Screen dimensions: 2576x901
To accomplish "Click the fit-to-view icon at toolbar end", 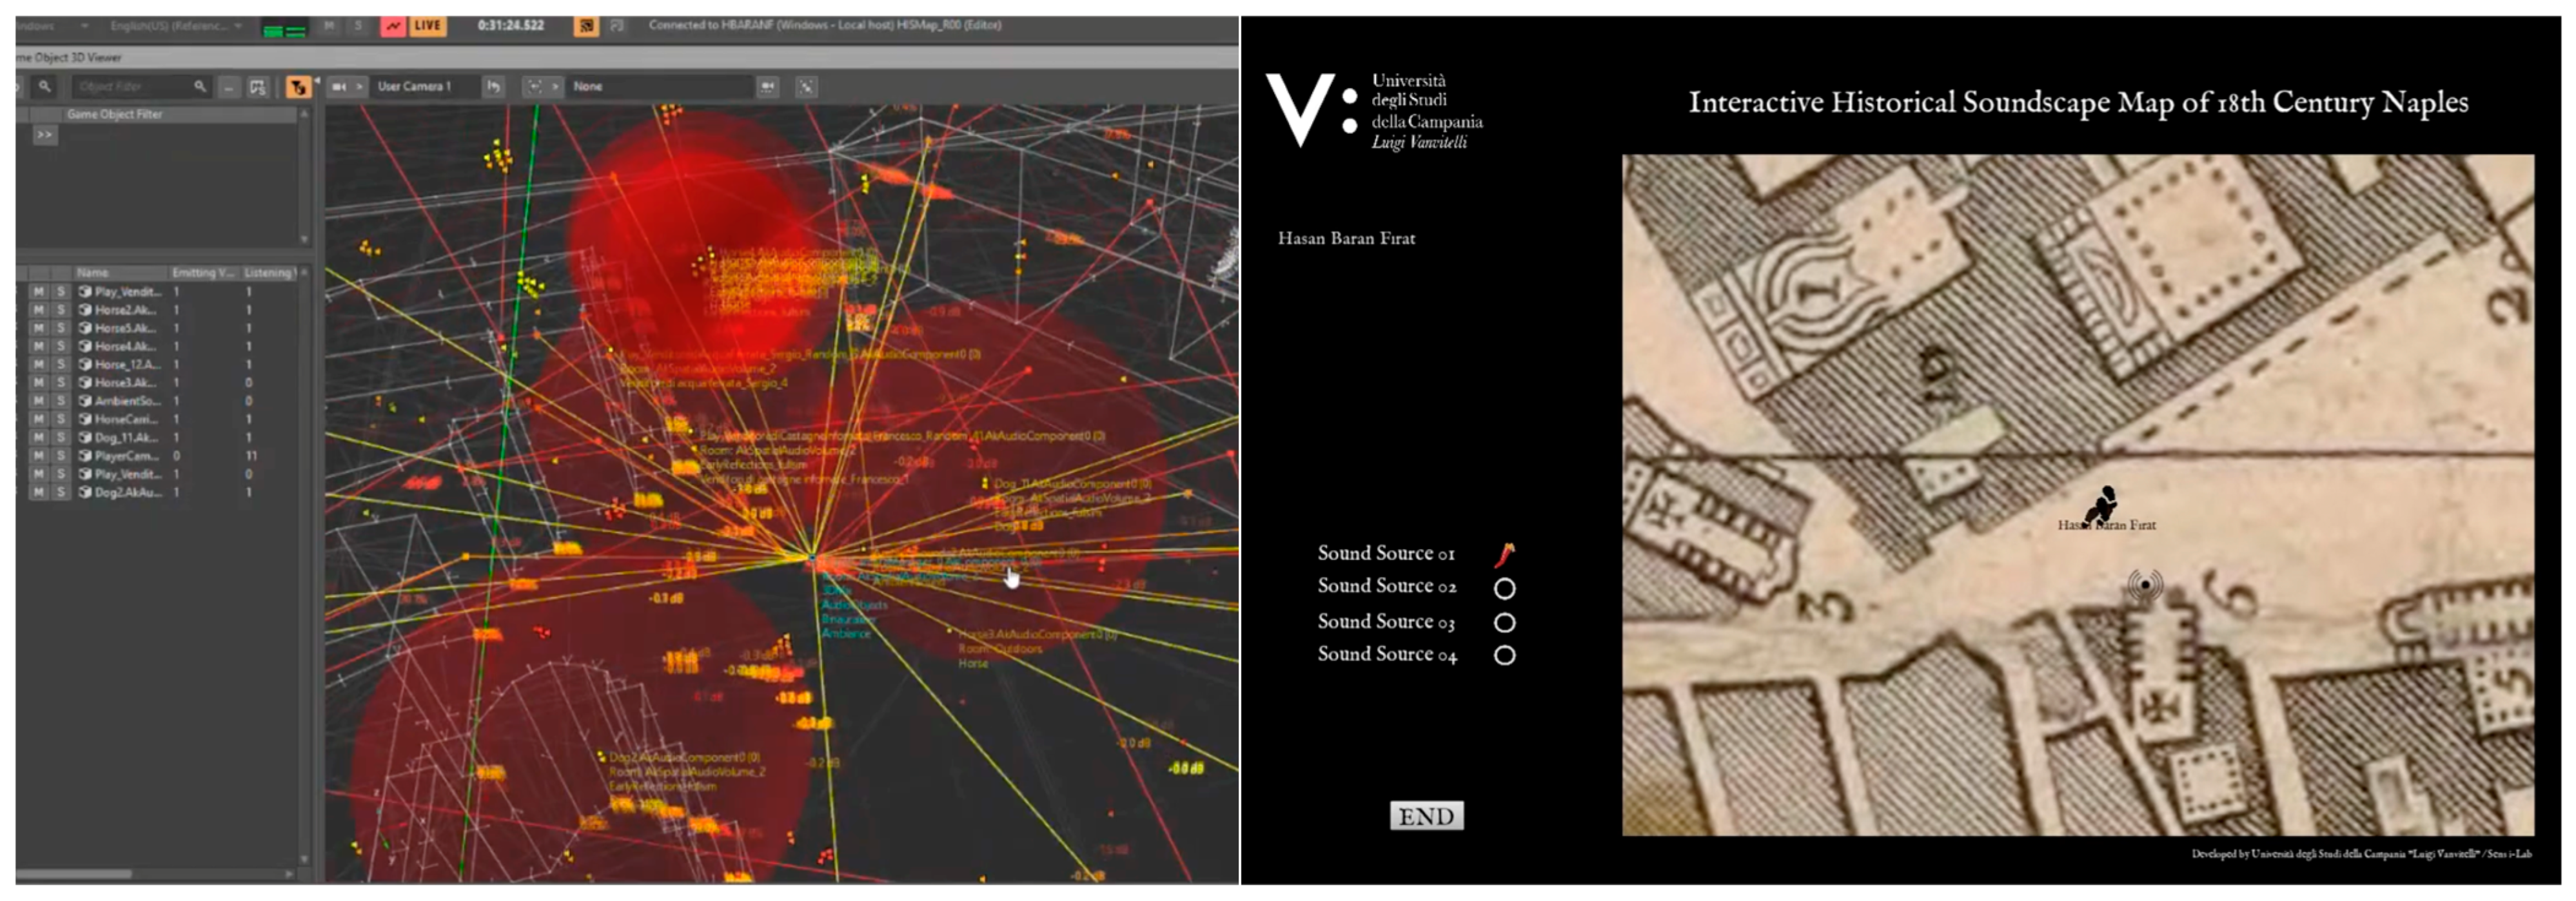I will point(806,87).
